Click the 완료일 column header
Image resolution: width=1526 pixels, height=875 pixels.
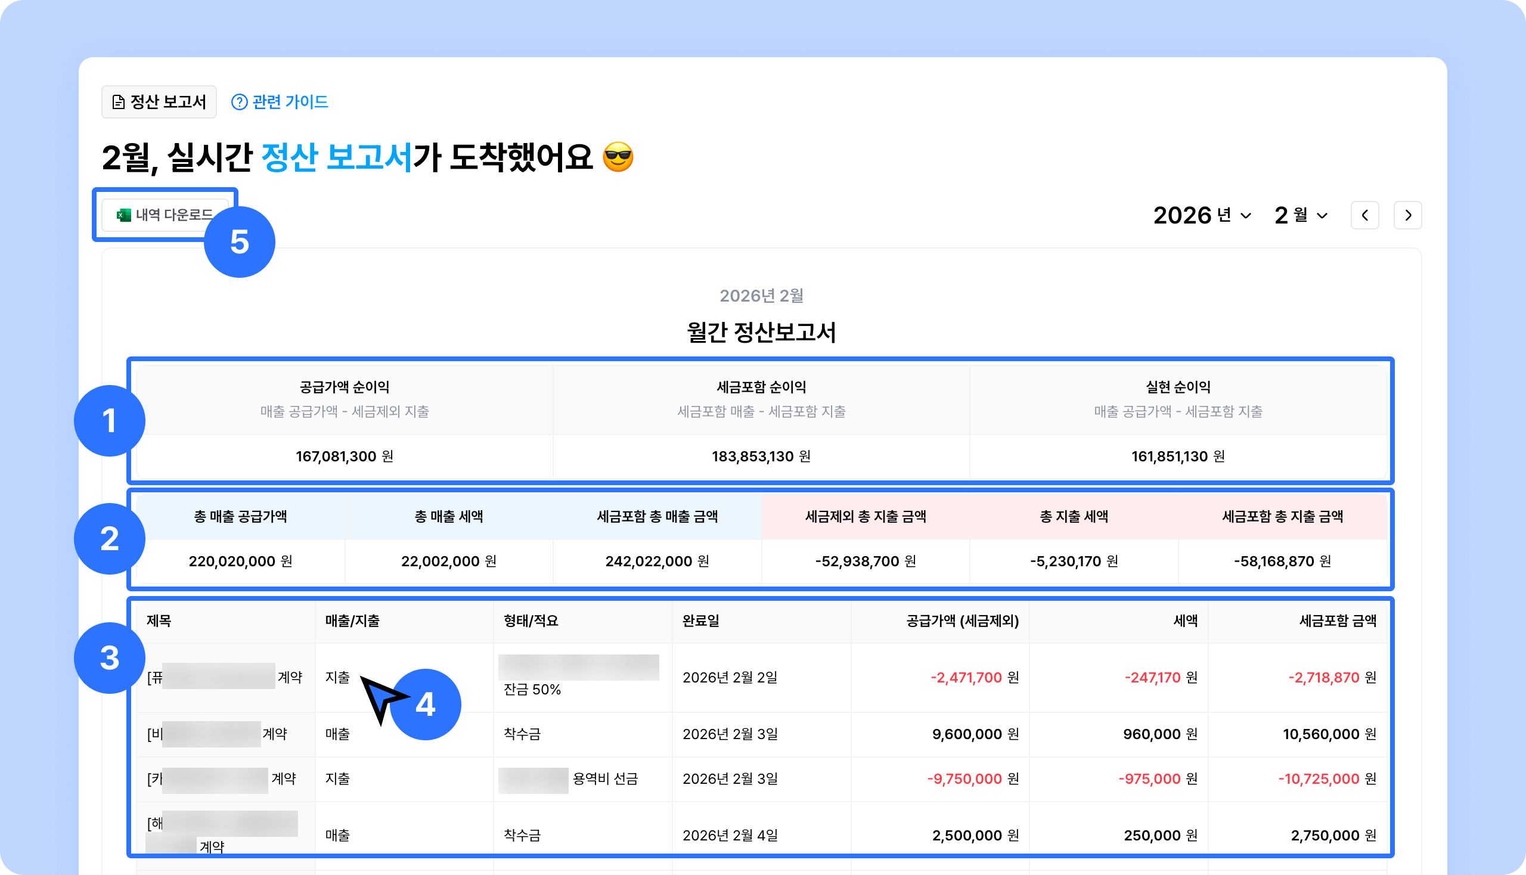701,621
